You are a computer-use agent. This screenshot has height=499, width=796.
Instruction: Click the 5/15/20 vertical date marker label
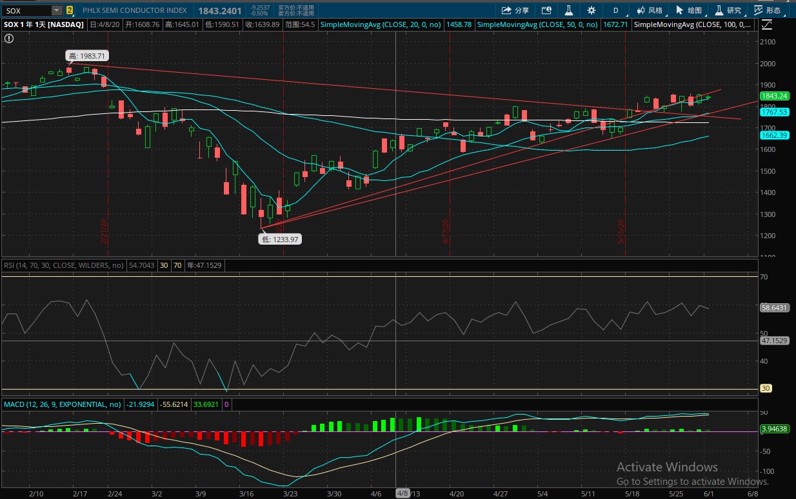click(x=622, y=232)
